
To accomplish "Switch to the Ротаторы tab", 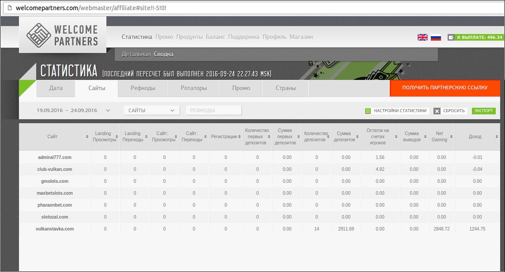I will 193,88.
